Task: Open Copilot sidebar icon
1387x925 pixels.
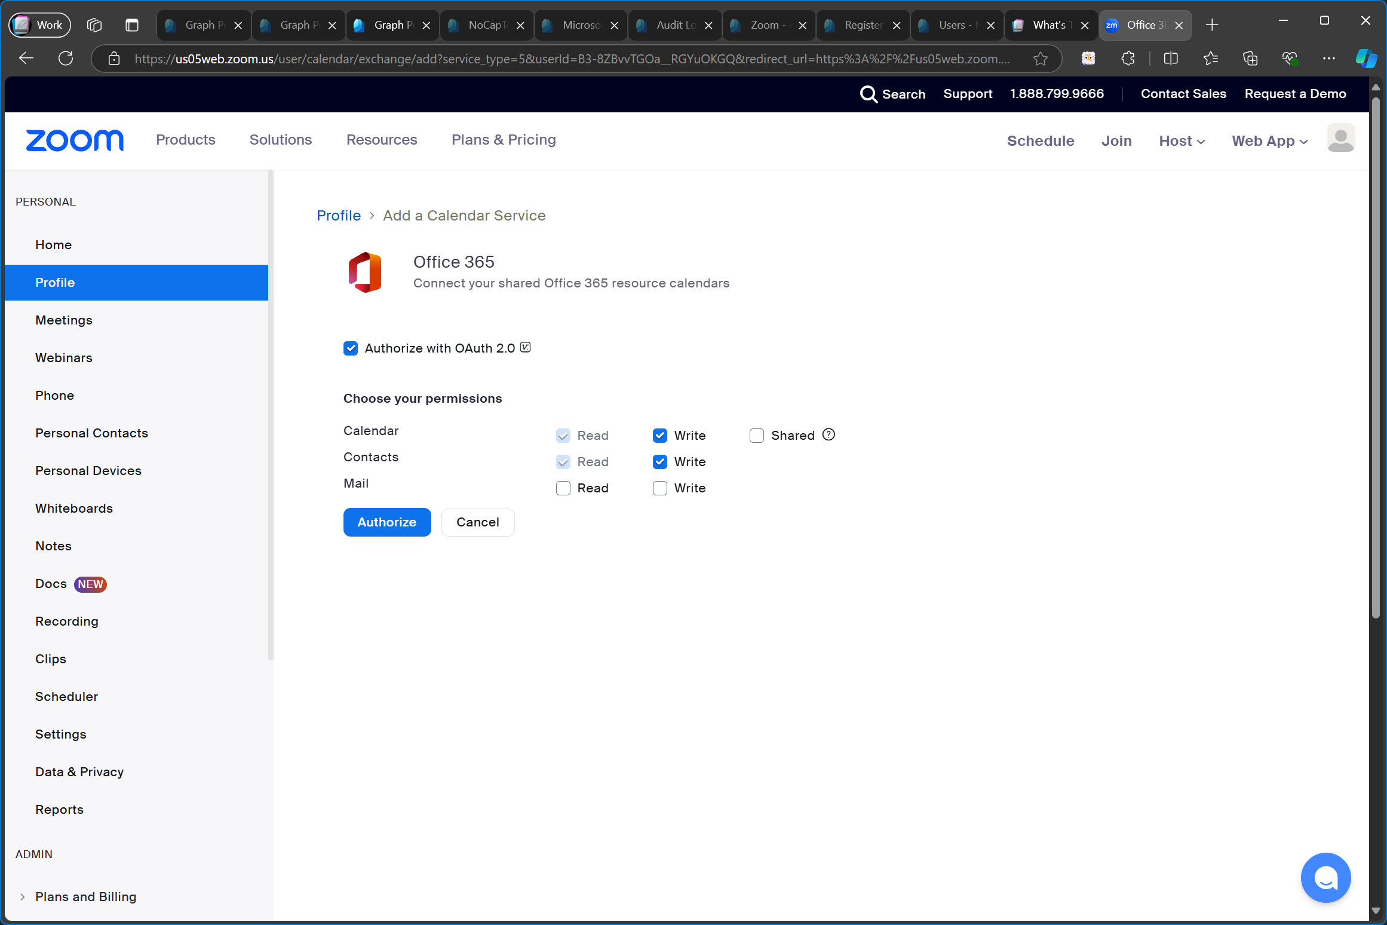Action: (x=1365, y=59)
